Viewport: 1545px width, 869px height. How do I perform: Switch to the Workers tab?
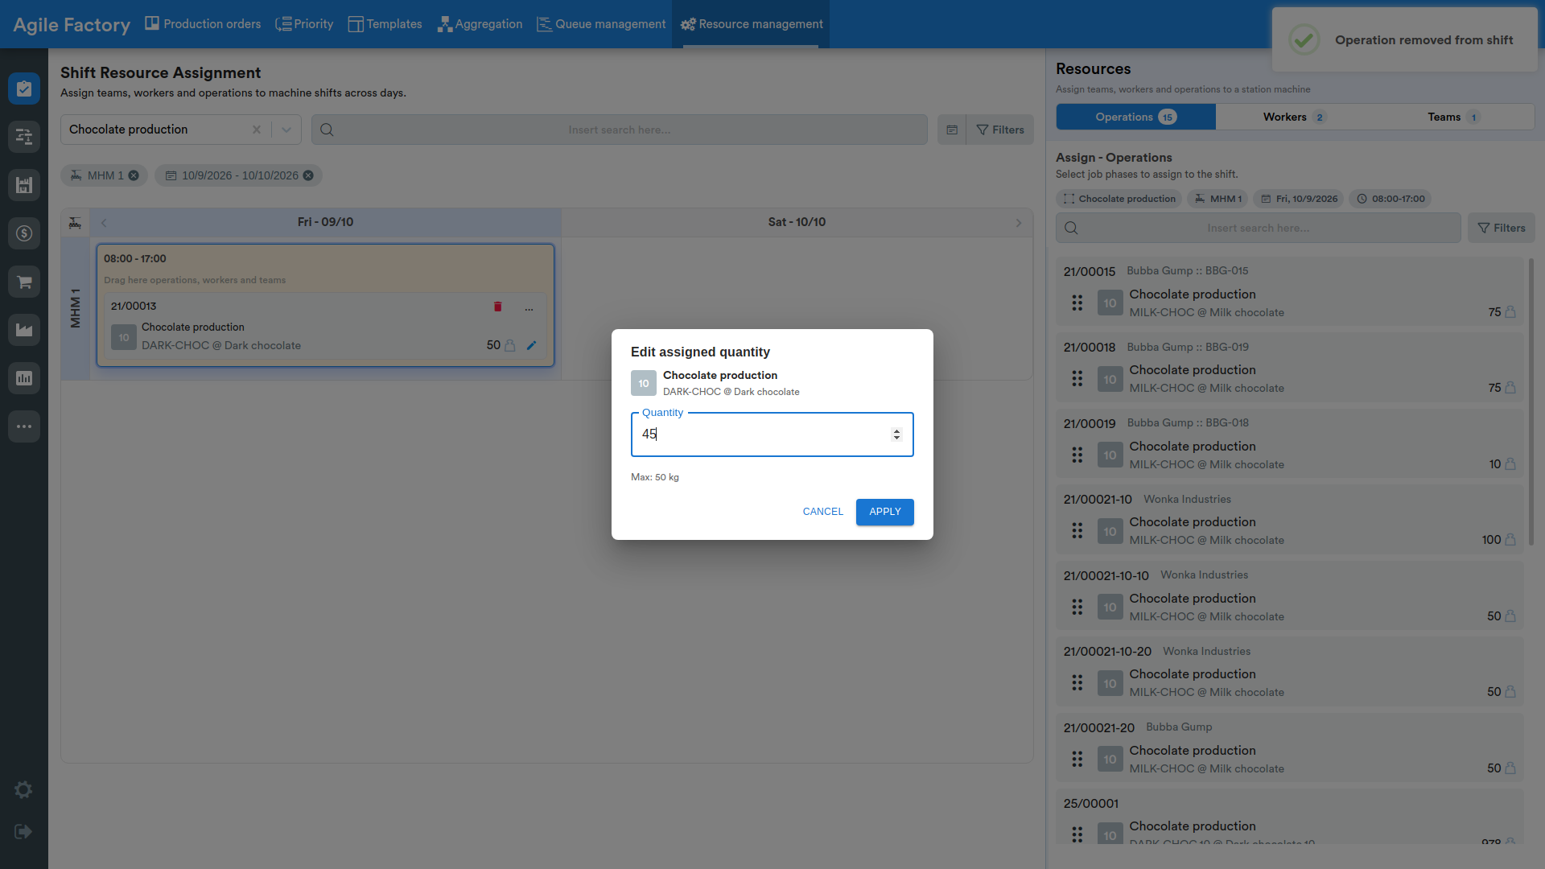tap(1294, 117)
